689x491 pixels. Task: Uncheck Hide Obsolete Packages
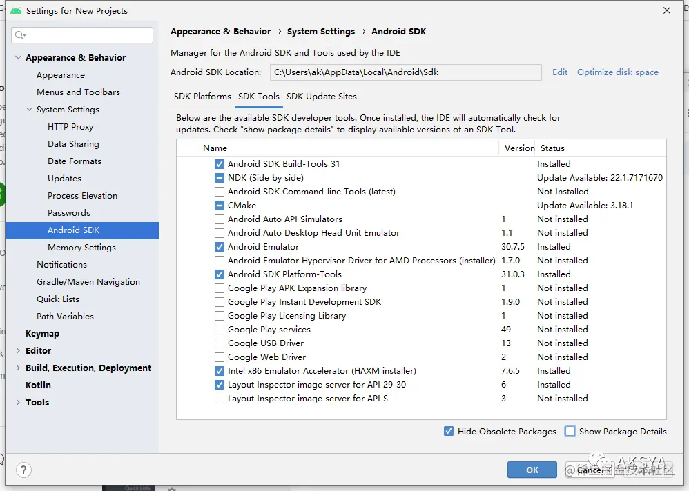pos(449,431)
